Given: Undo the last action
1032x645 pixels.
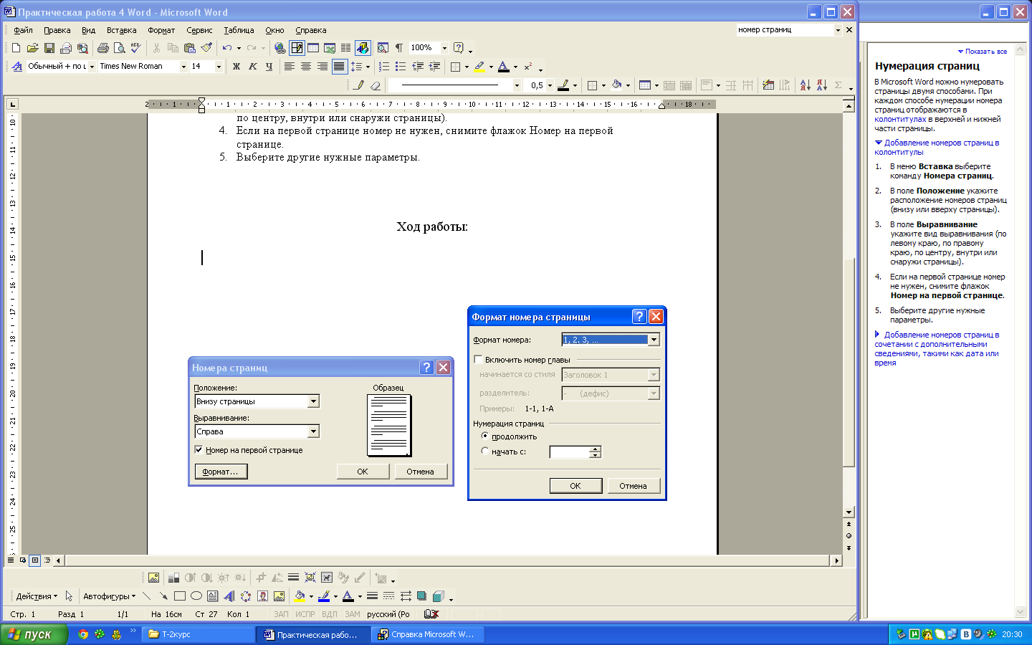Looking at the screenshot, I should tap(227, 48).
